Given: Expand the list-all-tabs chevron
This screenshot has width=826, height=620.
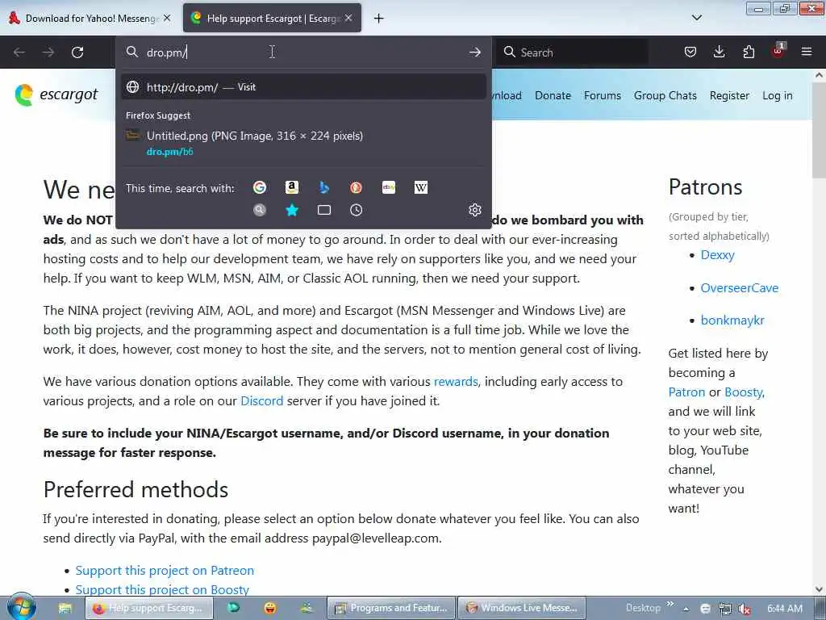Looking at the screenshot, I should click(x=696, y=18).
